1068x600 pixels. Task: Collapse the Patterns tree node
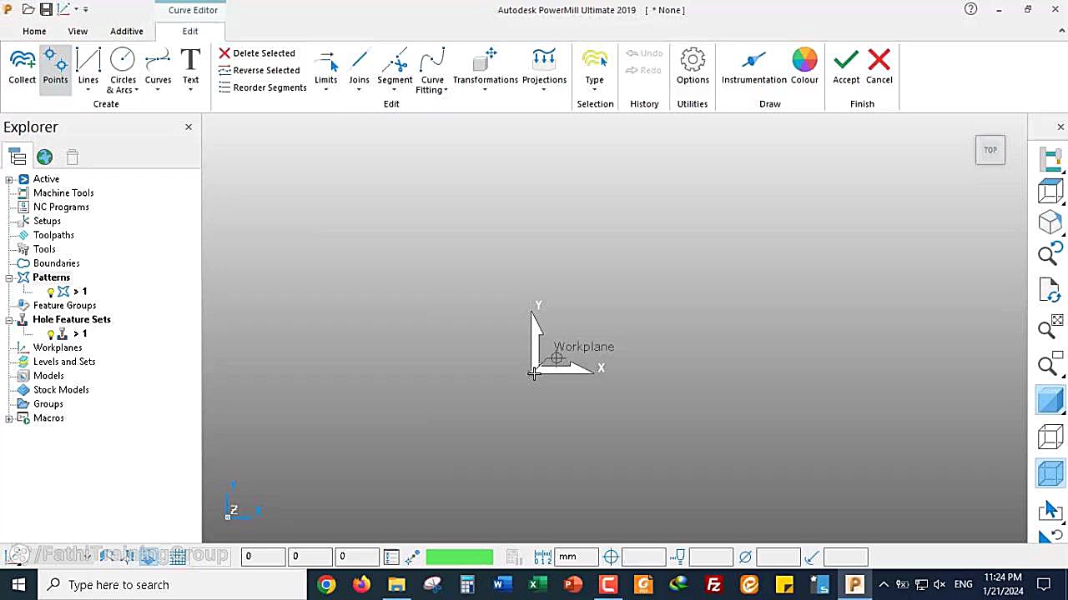(9, 277)
